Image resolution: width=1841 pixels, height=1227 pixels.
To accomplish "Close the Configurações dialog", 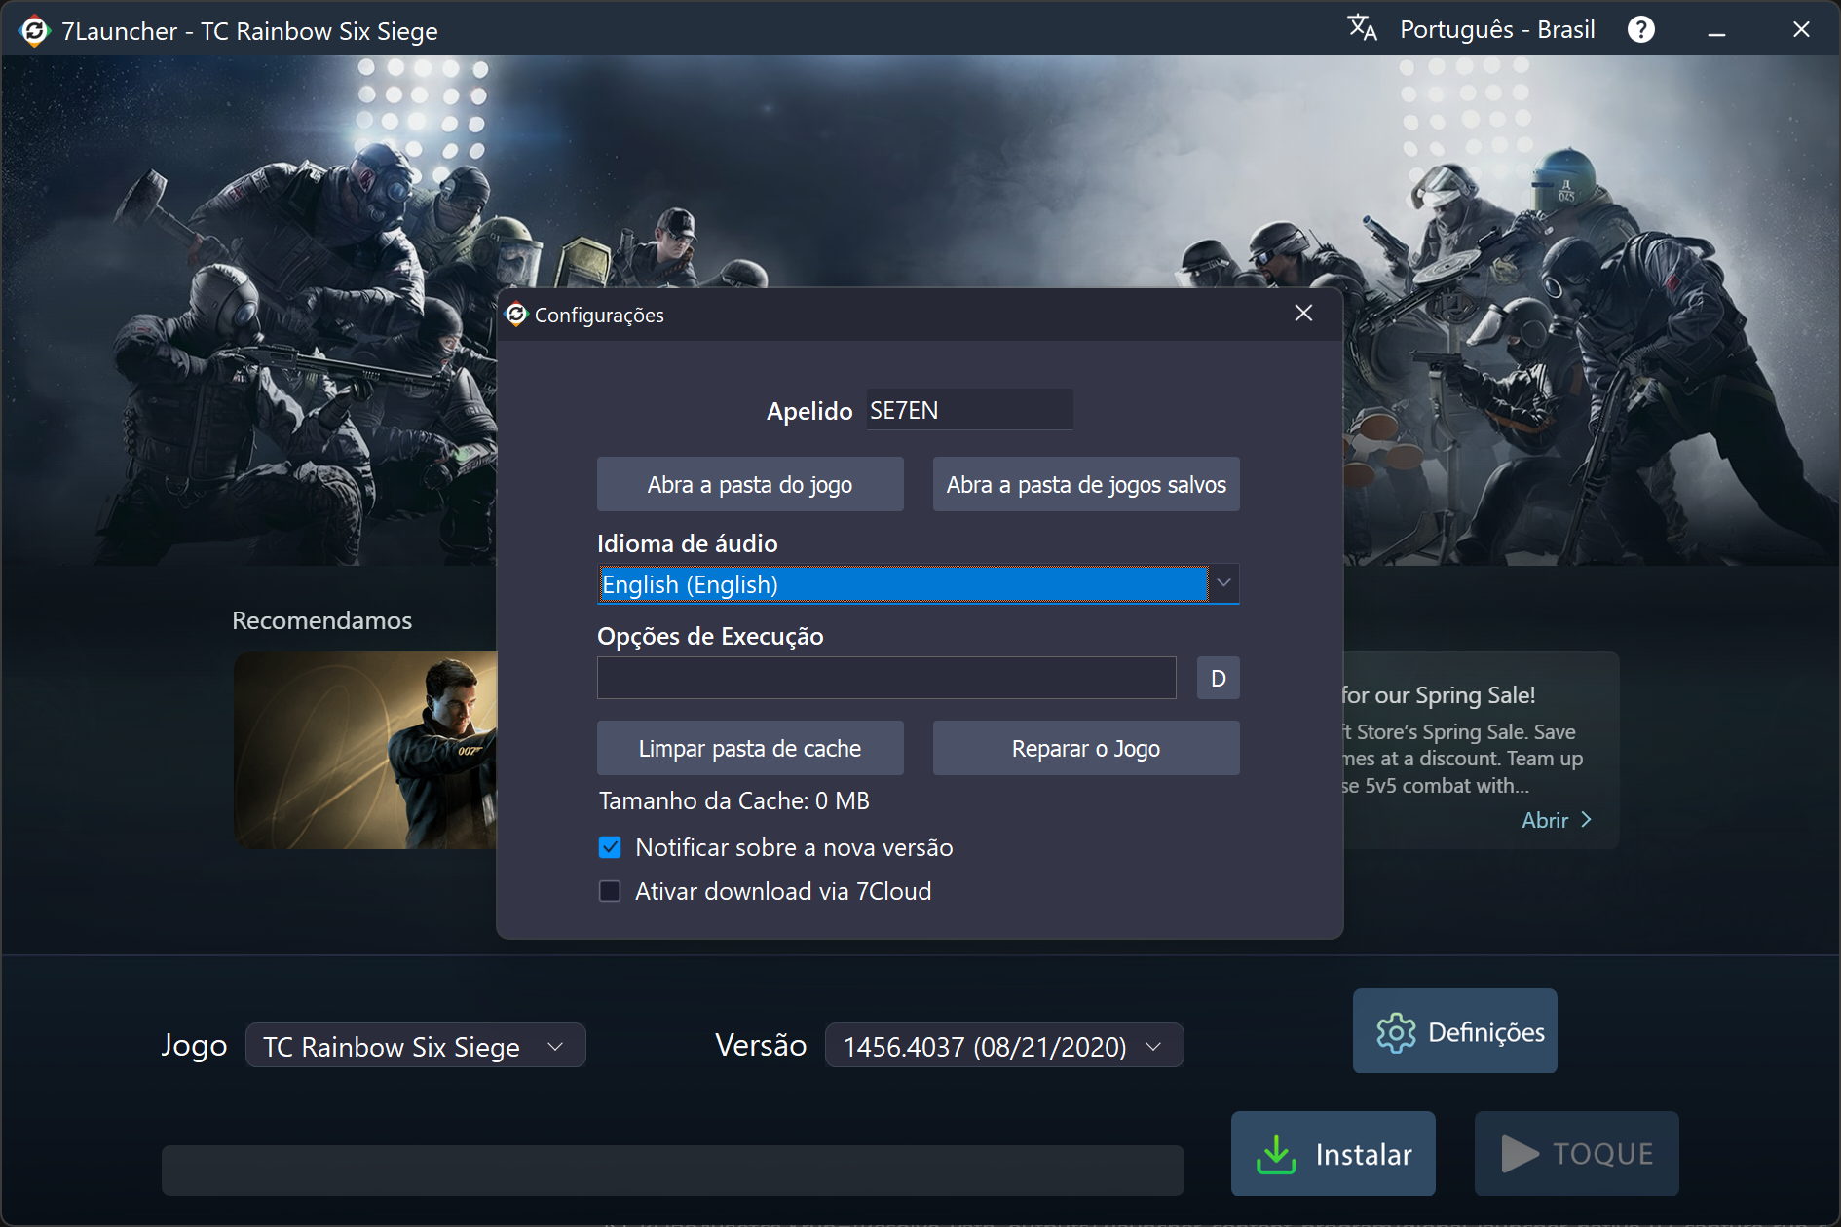I will [x=1304, y=313].
